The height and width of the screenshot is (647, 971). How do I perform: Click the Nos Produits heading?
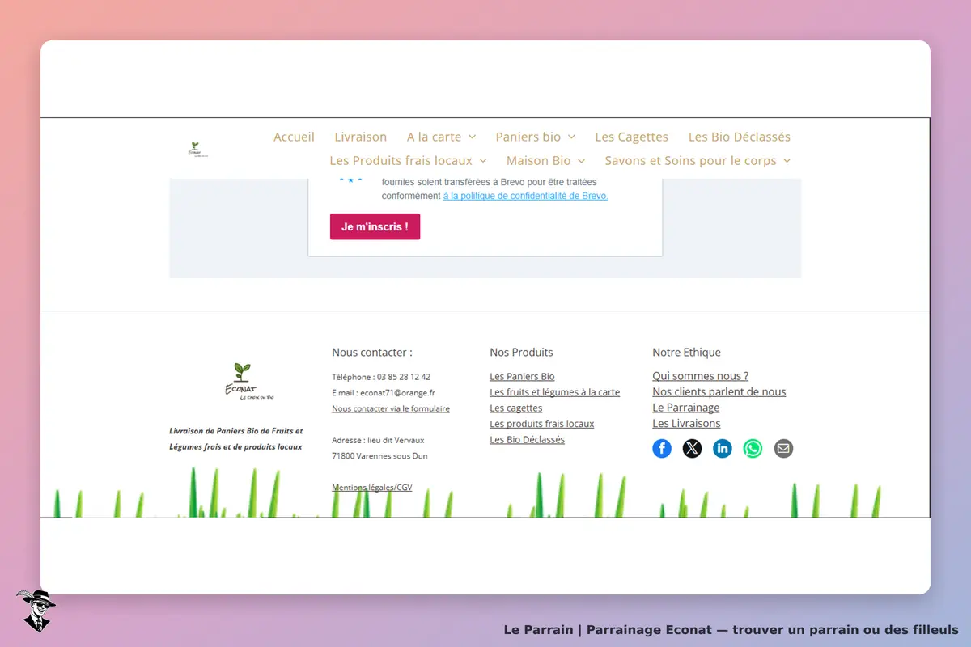pos(522,353)
